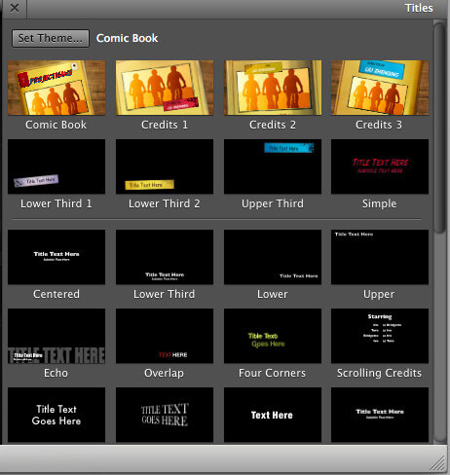Click the 'Lower Third 2' caption label
This screenshot has width=450, height=475.
(165, 203)
